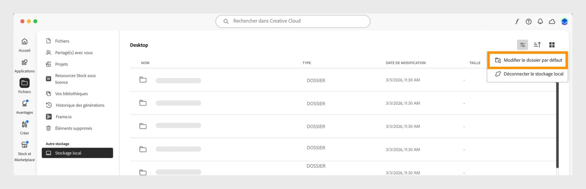The height and width of the screenshot is (189, 586).
Task: Select Stockage local
Action: 77,153
